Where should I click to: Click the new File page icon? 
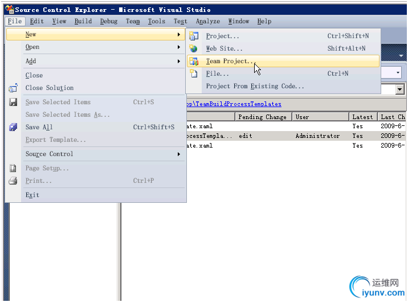point(193,74)
